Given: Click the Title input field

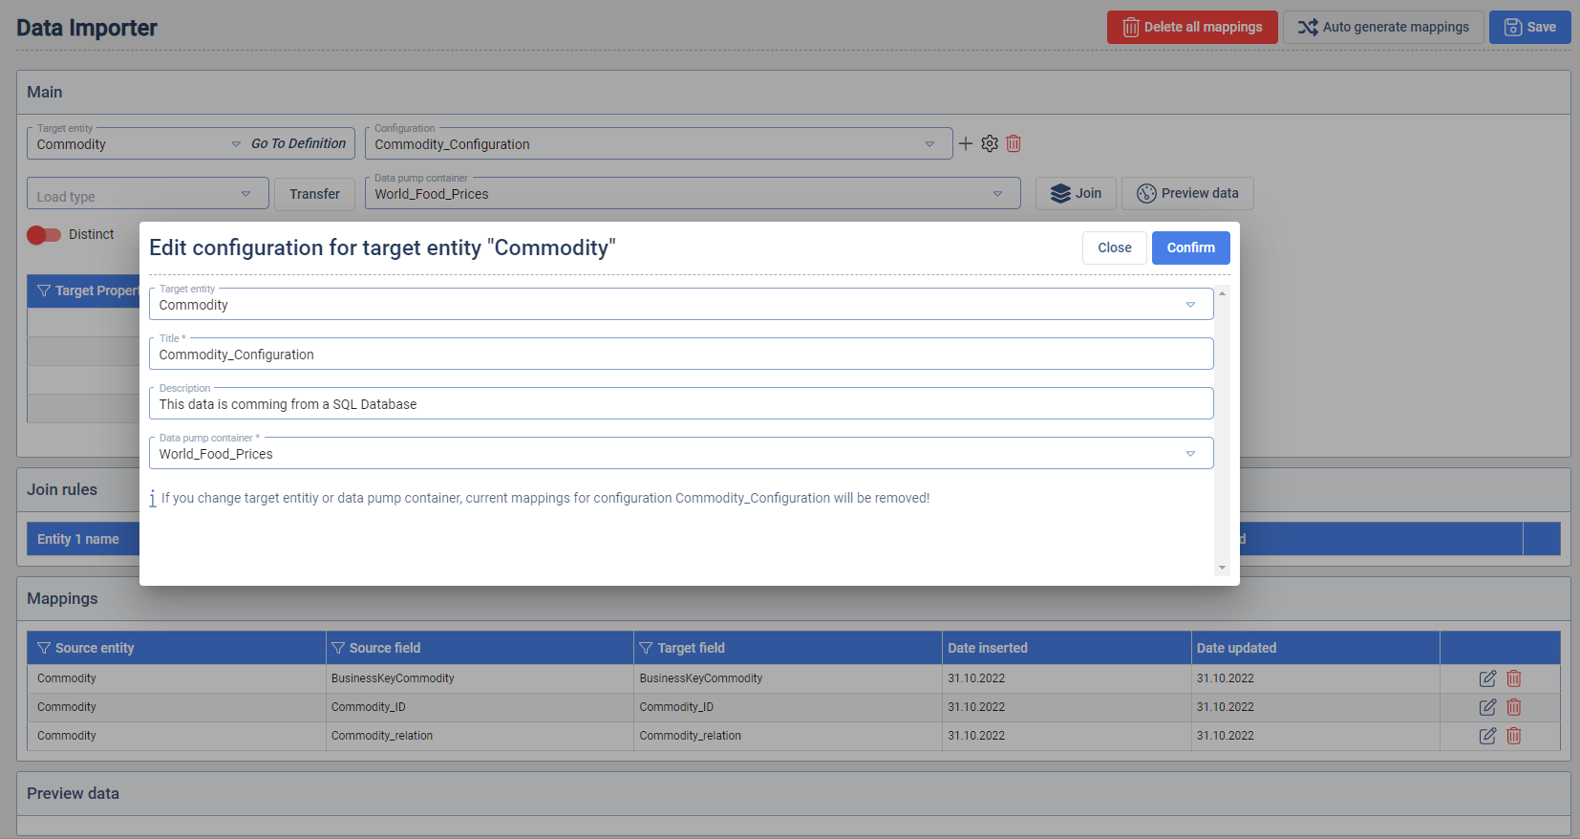Looking at the screenshot, I should click(x=681, y=355).
